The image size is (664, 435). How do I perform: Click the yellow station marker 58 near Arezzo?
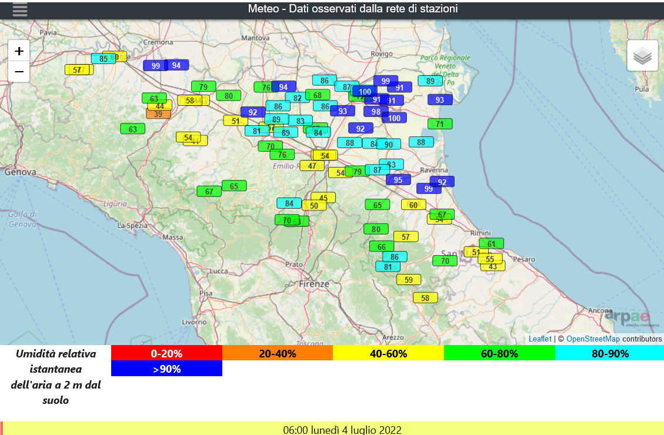pyautogui.click(x=426, y=298)
